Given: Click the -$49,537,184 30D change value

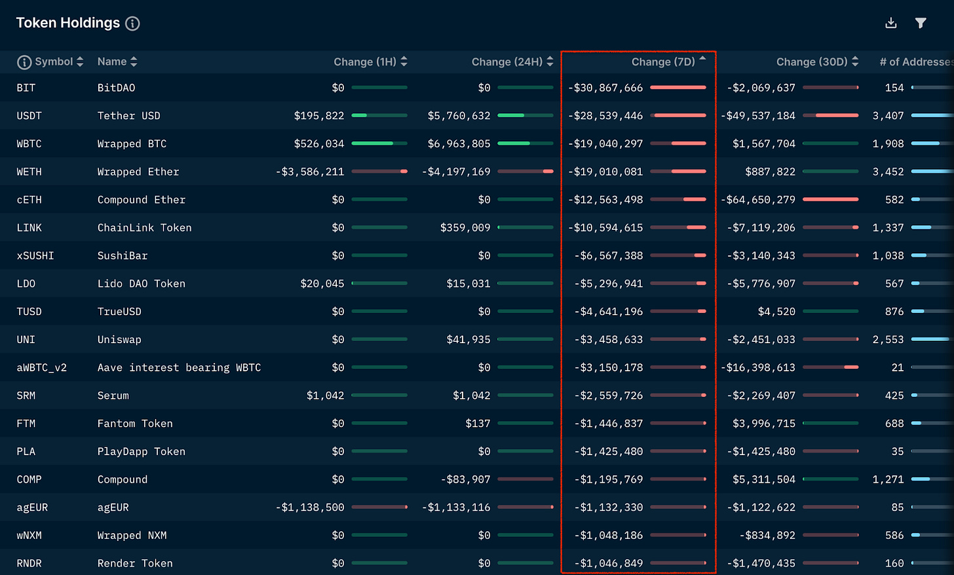Looking at the screenshot, I should tap(758, 116).
